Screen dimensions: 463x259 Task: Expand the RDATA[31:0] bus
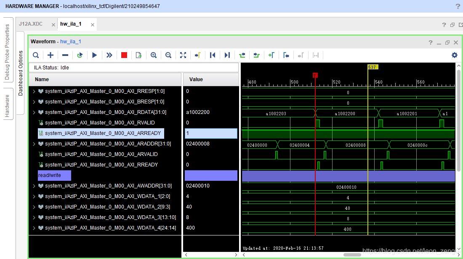pyautogui.click(x=34, y=112)
